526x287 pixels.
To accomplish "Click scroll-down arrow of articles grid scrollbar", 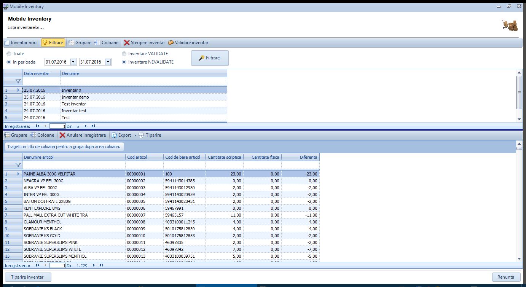I will pos(519,258).
